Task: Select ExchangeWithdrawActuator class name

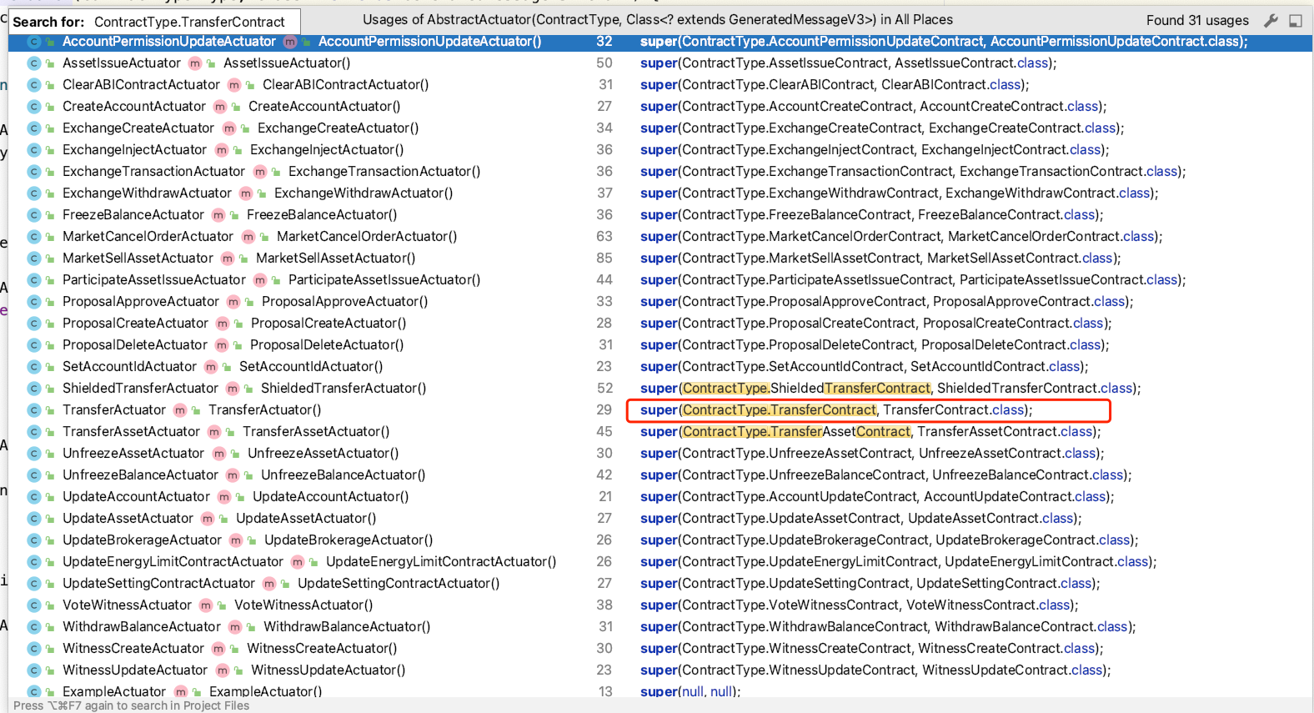Action: click(x=147, y=193)
